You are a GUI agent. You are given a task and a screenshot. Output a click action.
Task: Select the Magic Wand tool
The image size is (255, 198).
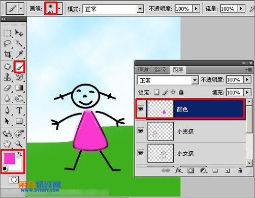click(x=19, y=43)
